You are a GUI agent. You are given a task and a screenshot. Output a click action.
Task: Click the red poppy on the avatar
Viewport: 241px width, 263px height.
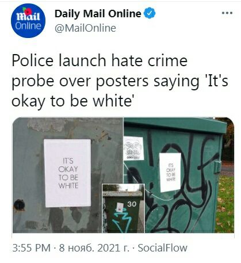28,12
